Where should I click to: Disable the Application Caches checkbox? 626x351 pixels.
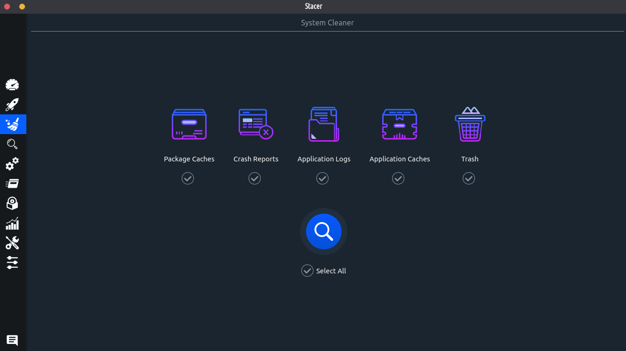pyautogui.click(x=398, y=178)
